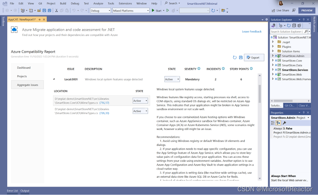Open the State dropdown for issue Local.0001
Image resolution: width=318 pixels, height=195 pixels.
pos(172,79)
